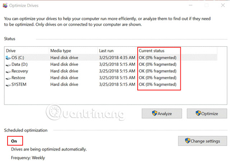Screen dimensions: 230x161
Task: Click the Data (D:) drive icon
Action: point(9,65)
